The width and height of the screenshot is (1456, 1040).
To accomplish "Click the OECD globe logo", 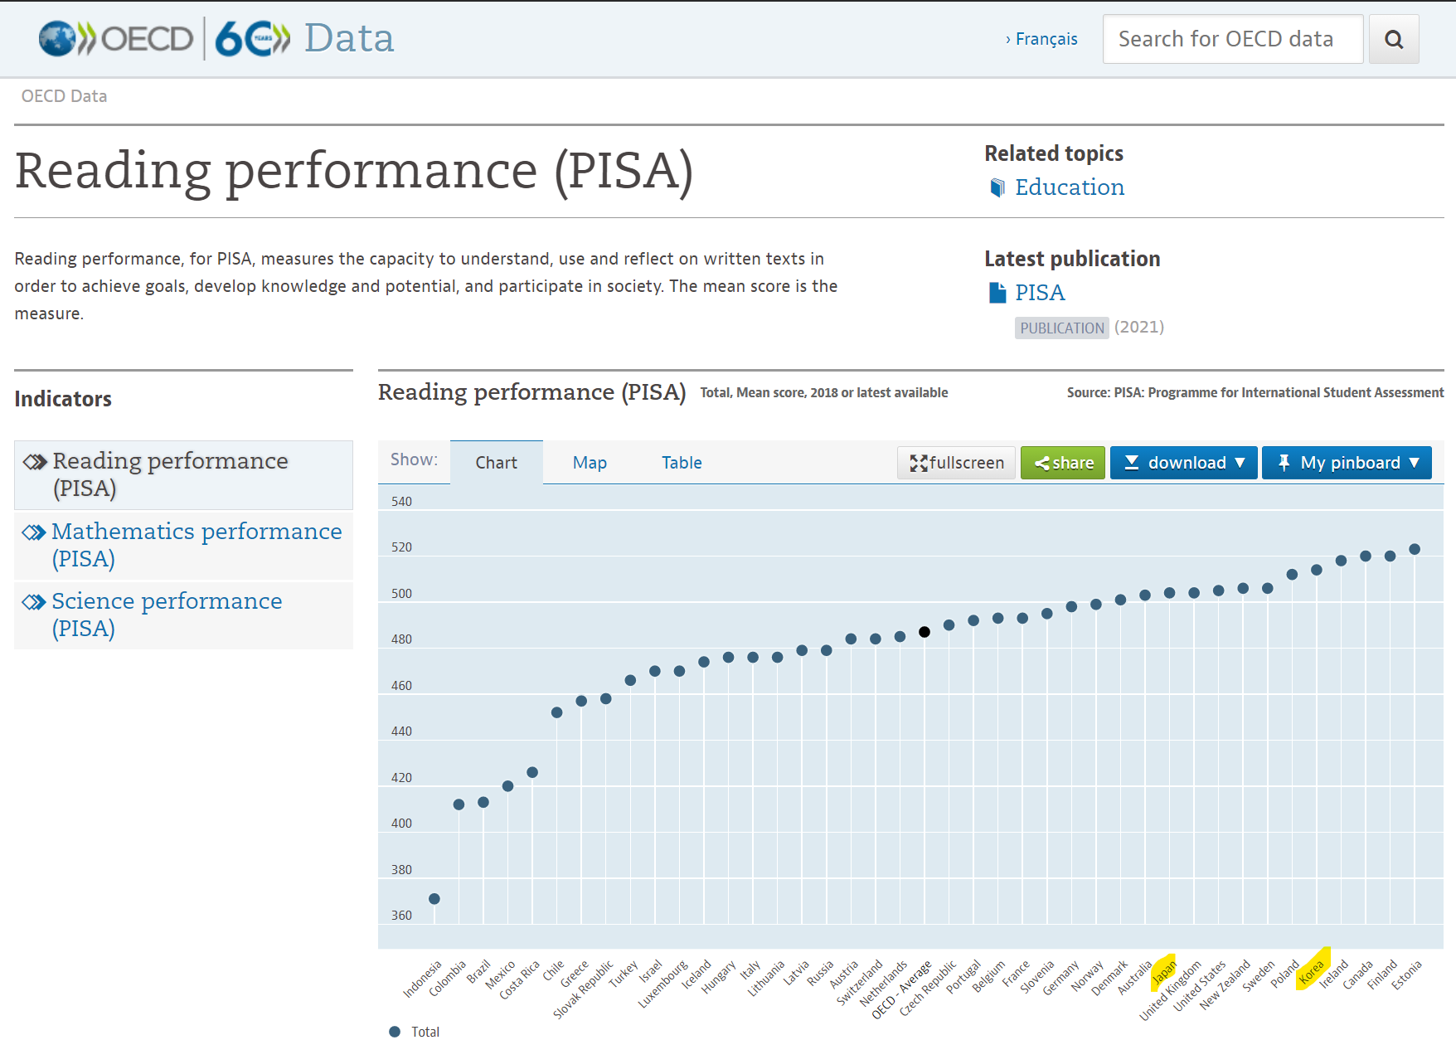I will pos(58,39).
